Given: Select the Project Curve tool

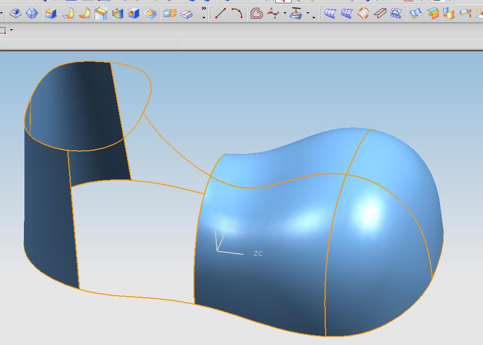Looking at the screenshot, I should (296, 13).
